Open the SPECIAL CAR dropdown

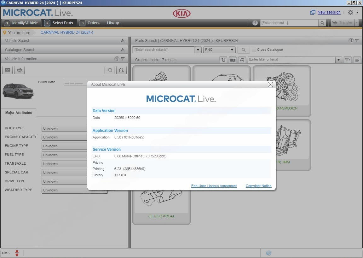point(64,173)
